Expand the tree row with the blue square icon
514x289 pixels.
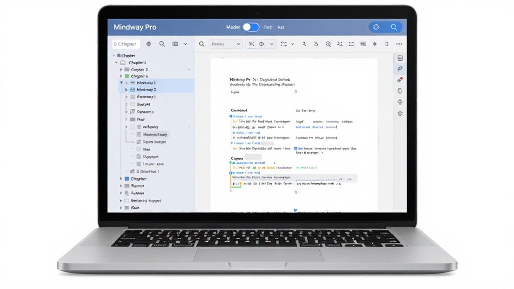(x=121, y=179)
